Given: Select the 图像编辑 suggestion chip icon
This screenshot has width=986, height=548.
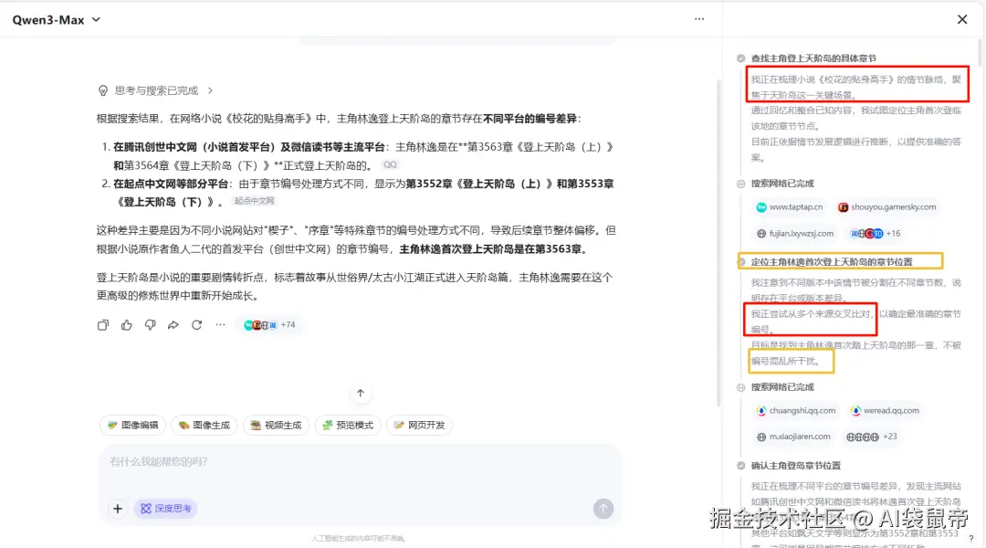Looking at the screenshot, I should coord(111,425).
